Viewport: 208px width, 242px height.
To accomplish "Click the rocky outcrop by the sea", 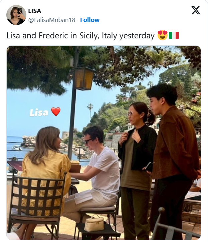I will pos(29,141).
